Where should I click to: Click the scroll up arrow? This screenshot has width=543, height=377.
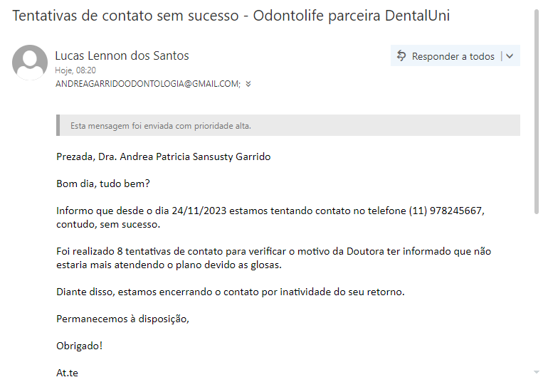pos(537,4)
